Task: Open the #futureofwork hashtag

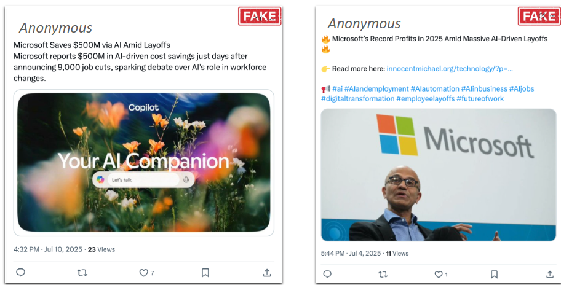Action: pos(480,98)
